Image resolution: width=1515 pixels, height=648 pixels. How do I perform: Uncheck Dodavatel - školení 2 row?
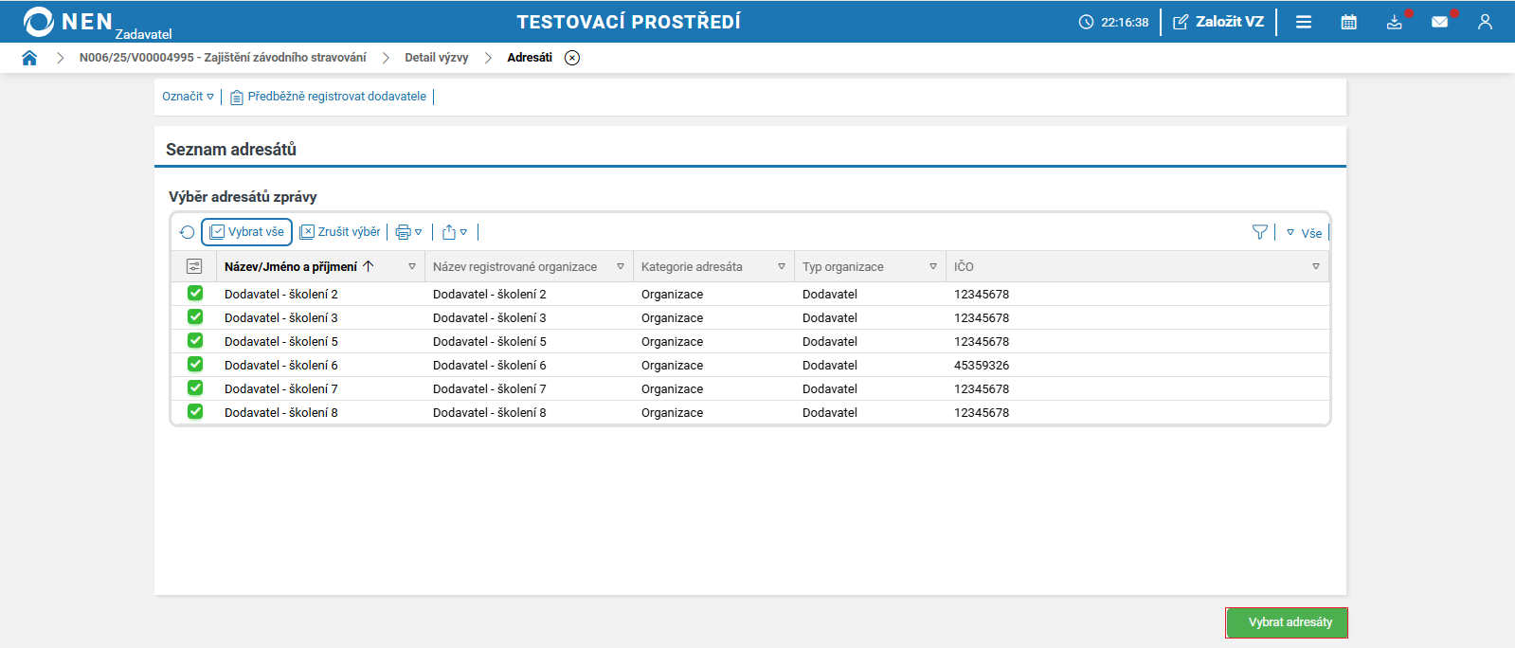[195, 294]
